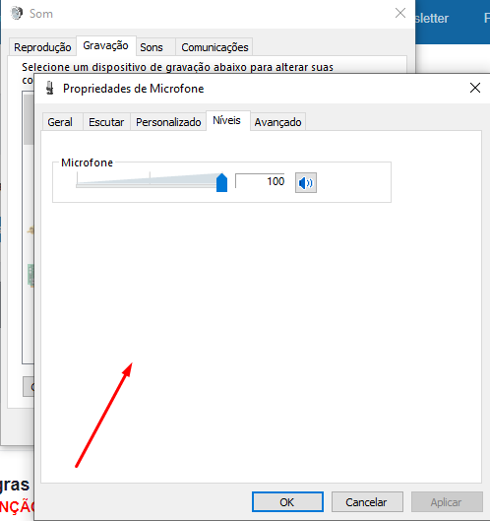
Task: Close the Som window
Action: [400, 13]
